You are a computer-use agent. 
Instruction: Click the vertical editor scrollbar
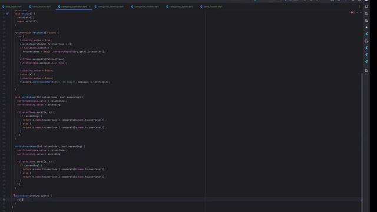pyautogui.click(x=362, y=137)
